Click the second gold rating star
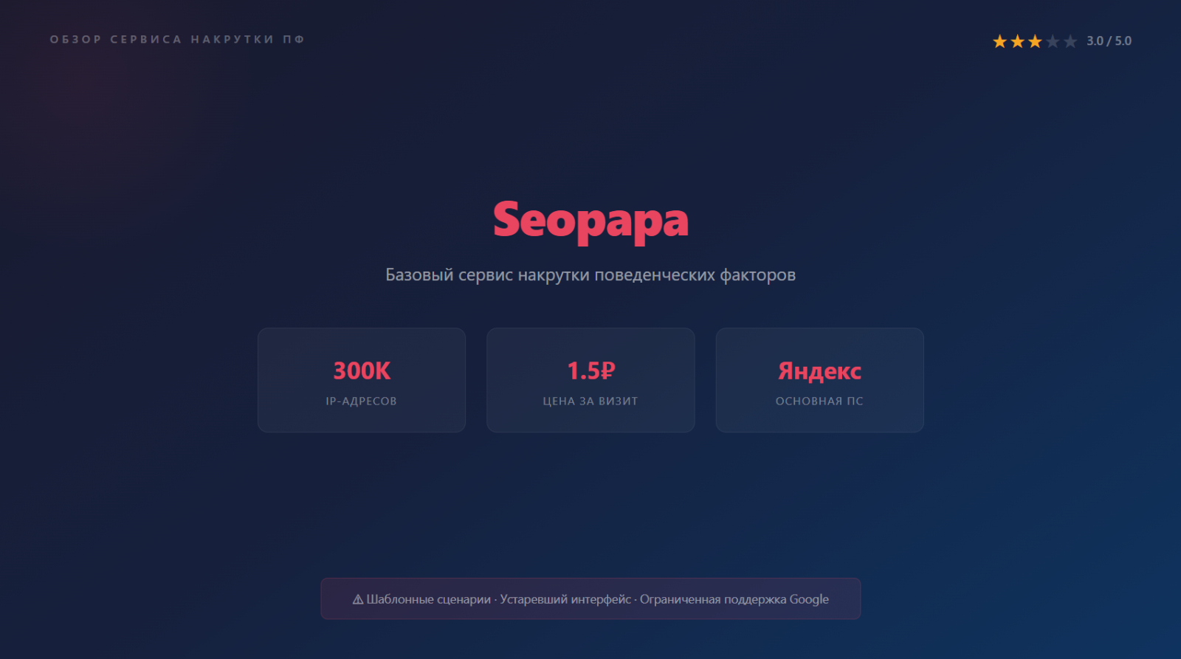The width and height of the screenshot is (1181, 659). (x=1017, y=41)
